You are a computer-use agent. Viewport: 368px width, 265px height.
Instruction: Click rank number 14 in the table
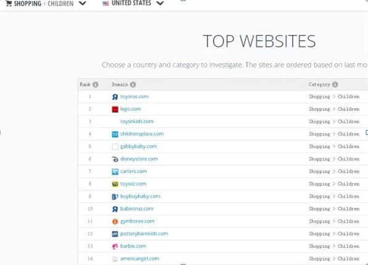[x=90, y=258]
